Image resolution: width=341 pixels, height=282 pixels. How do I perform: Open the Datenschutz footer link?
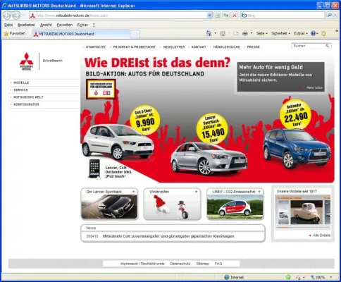tap(180, 264)
